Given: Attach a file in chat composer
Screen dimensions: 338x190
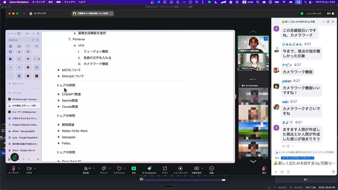Looking at the screenshot, I should pos(288,172).
